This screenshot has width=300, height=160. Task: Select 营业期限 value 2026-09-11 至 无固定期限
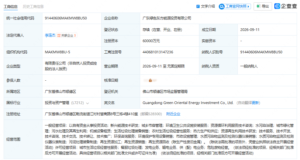[163, 66]
